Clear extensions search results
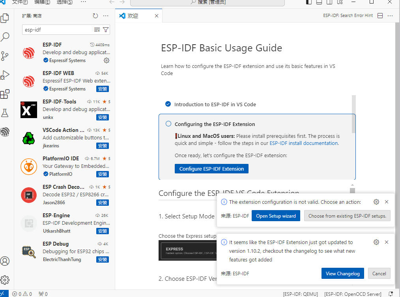The height and width of the screenshot is (297, 400). (97, 30)
